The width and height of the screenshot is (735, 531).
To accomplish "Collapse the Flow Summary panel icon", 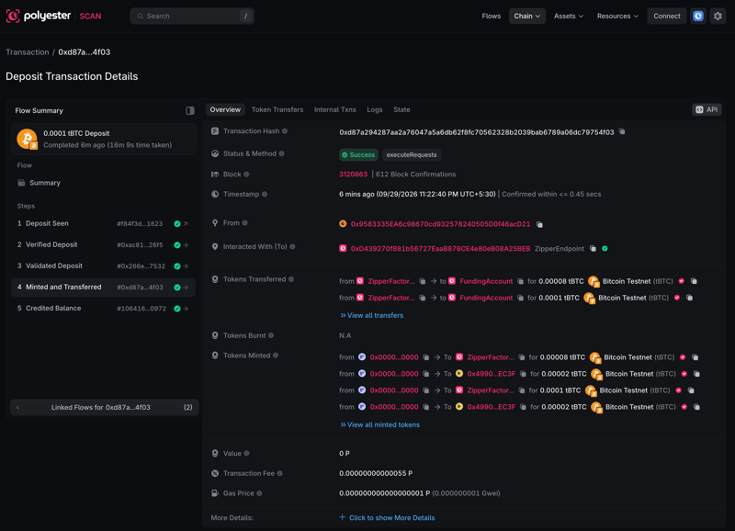I will click(x=190, y=110).
